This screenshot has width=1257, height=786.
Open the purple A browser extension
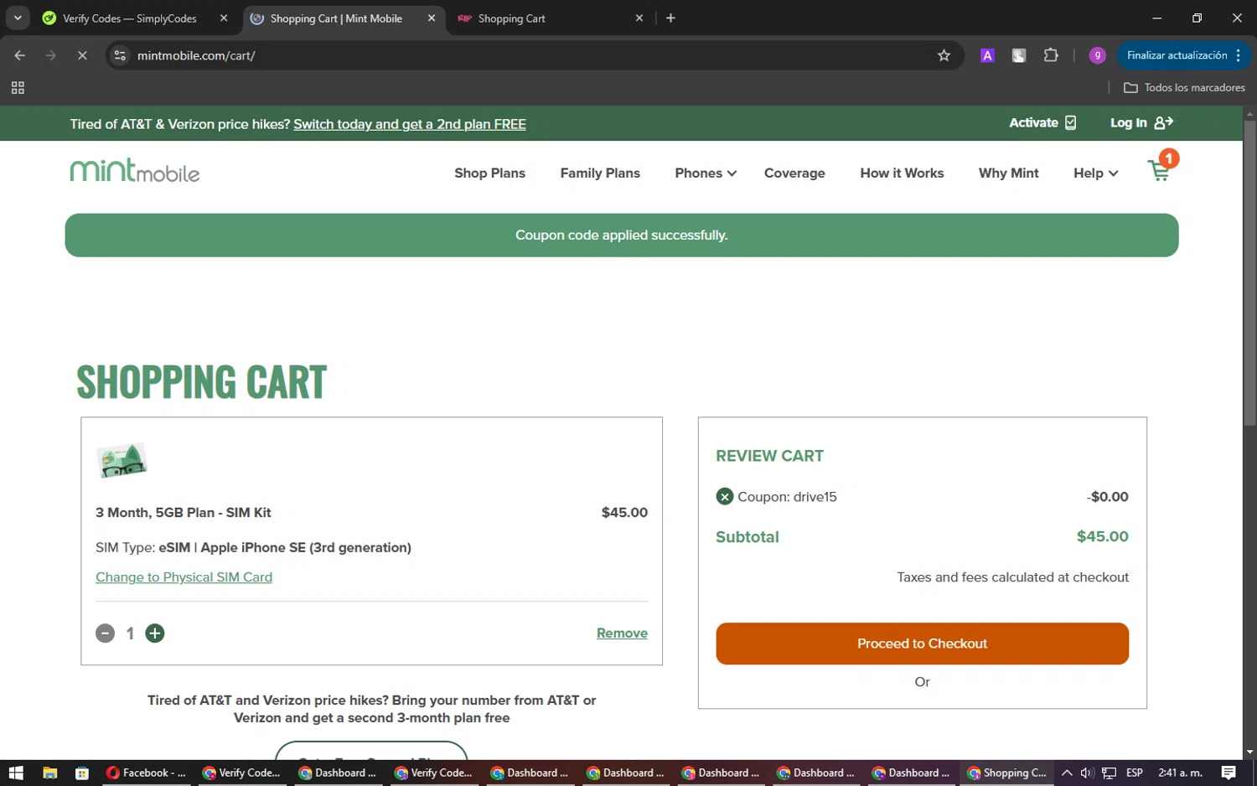(987, 55)
